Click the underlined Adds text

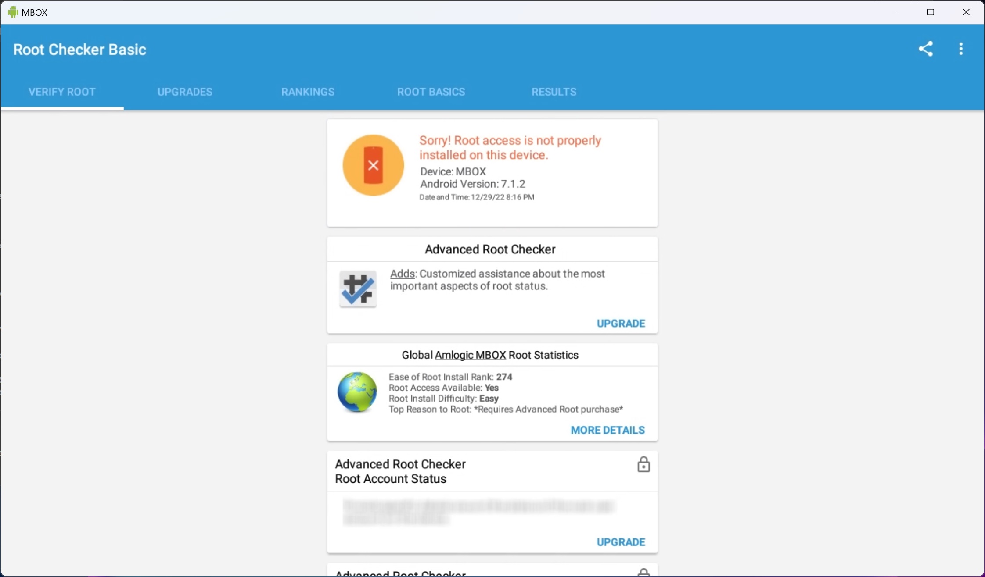pyautogui.click(x=403, y=274)
